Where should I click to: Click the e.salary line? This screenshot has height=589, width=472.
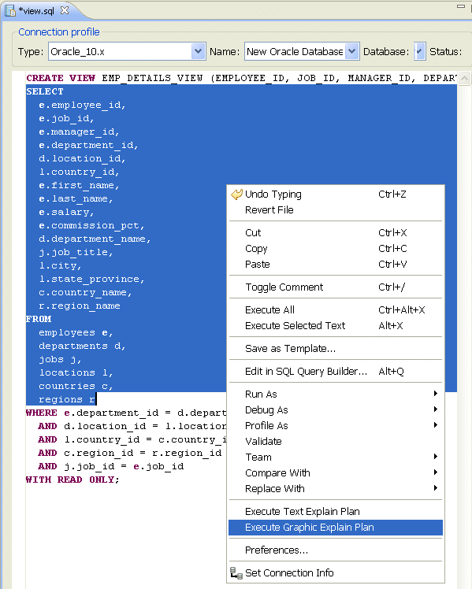[x=66, y=213]
